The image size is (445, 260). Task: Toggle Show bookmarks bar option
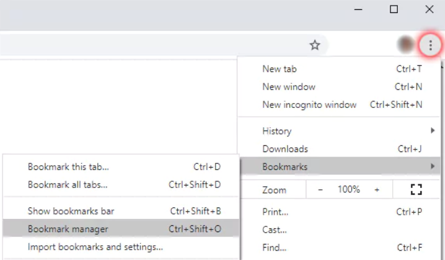pos(121,211)
